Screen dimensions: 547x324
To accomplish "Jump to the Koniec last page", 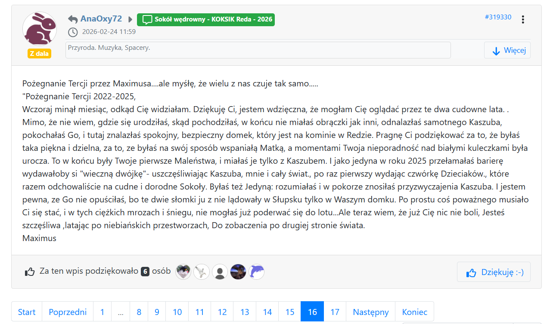I will (414, 312).
